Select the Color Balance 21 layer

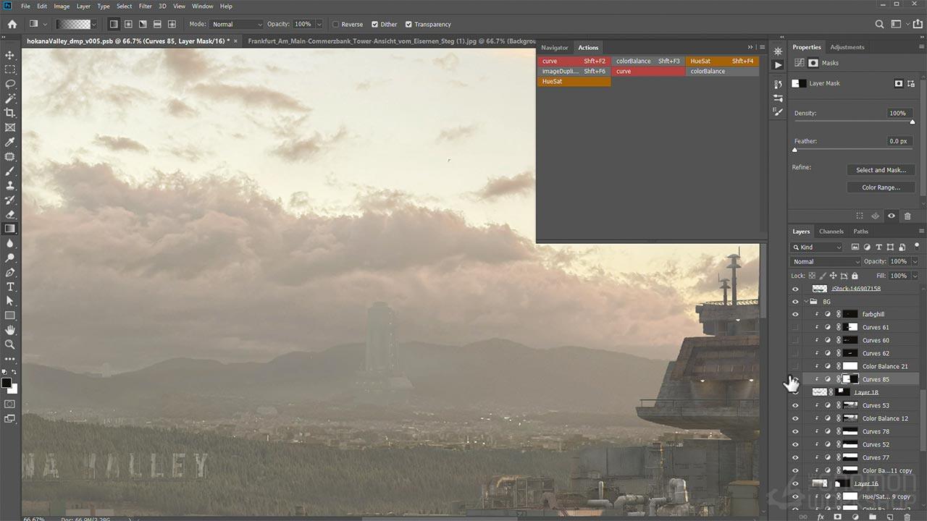click(x=884, y=366)
